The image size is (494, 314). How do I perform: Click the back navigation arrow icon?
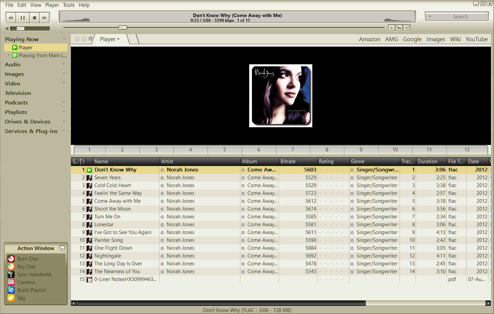(x=77, y=39)
